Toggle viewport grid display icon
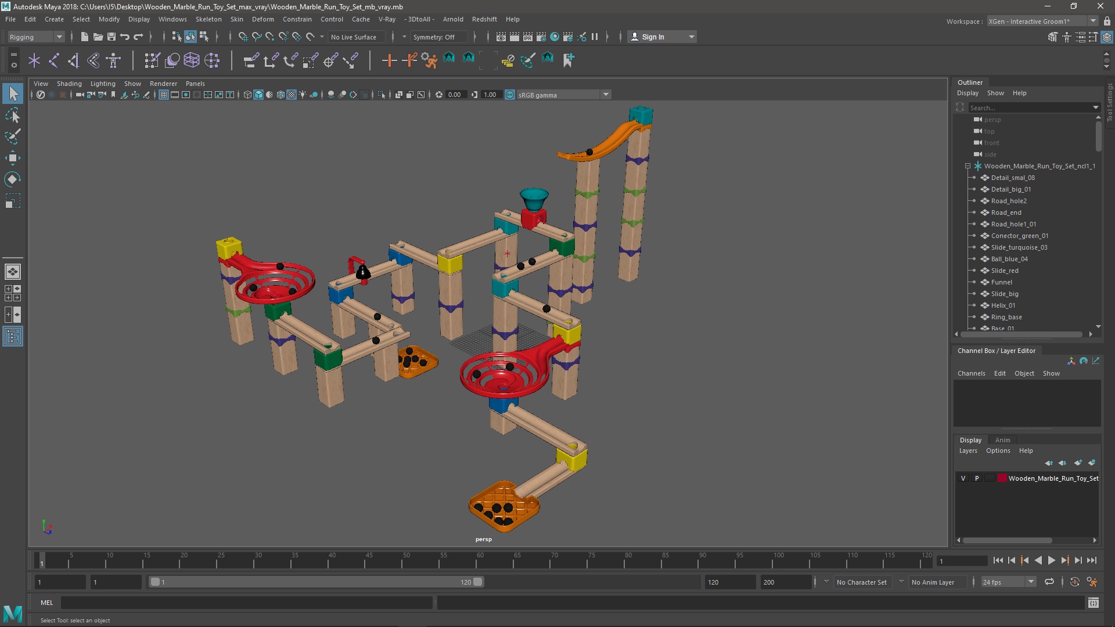 click(x=164, y=95)
